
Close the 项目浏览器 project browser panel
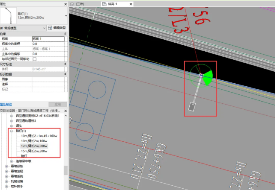(x=65, y=111)
